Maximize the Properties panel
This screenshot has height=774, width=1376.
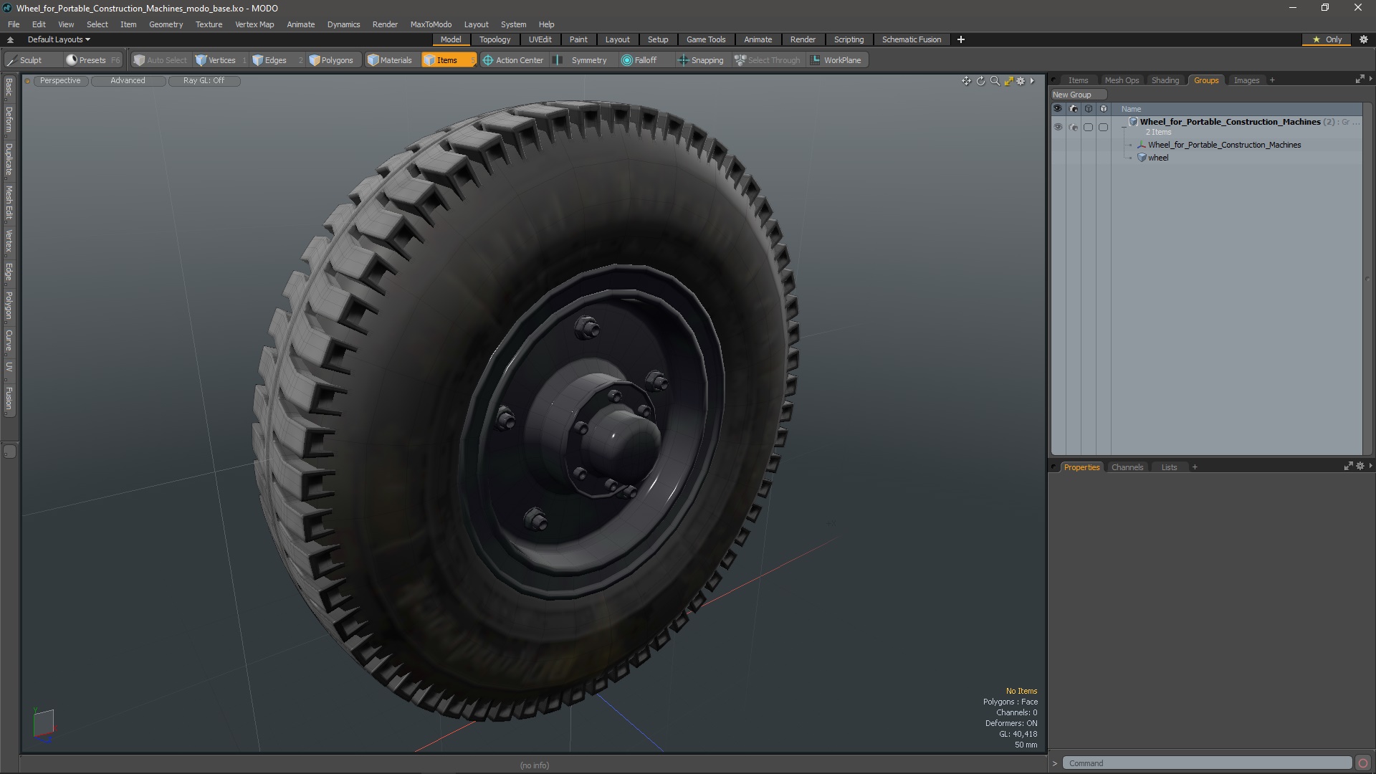click(x=1348, y=467)
